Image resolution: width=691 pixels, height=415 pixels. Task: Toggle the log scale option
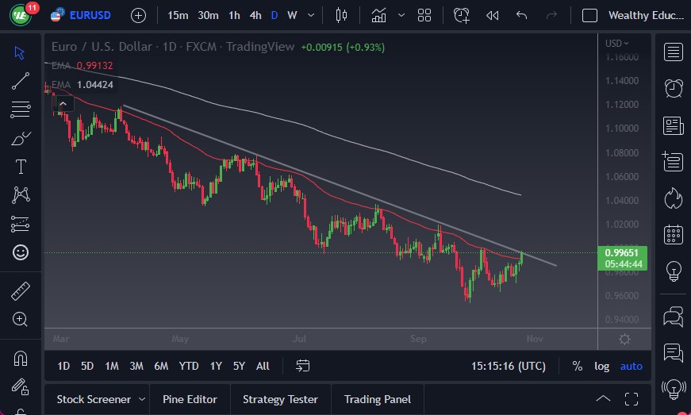(602, 366)
